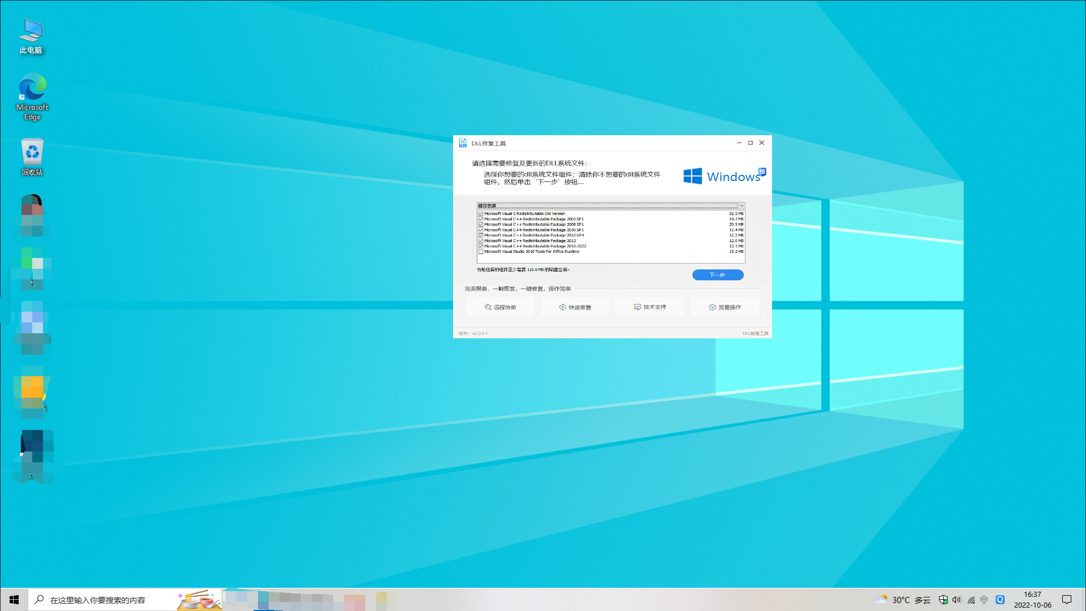This screenshot has height=611, width=1086.
Task: Click the 22.5 MB size value
Action: [736, 214]
